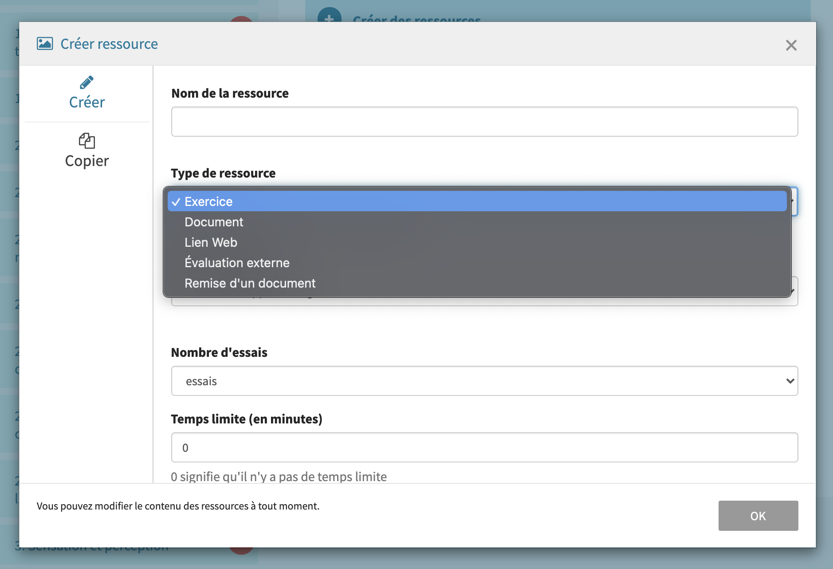Choose Document as resource type
The height and width of the screenshot is (569, 833).
[214, 222]
